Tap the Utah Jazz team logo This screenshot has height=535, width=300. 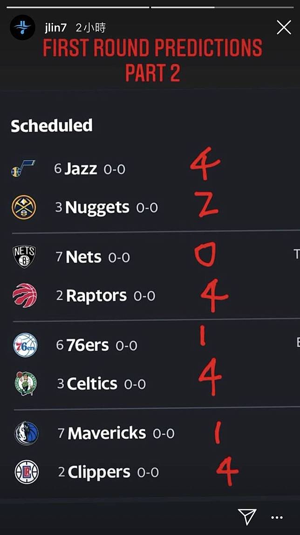(23, 168)
